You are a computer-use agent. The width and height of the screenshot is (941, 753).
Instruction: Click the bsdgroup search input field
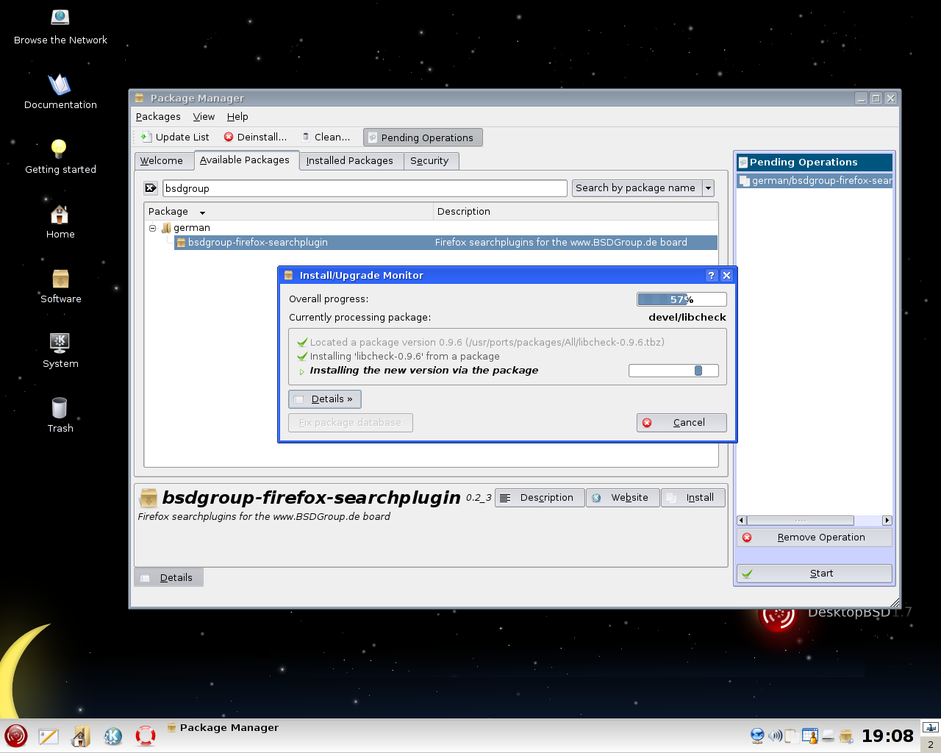pyautogui.click(x=365, y=188)
